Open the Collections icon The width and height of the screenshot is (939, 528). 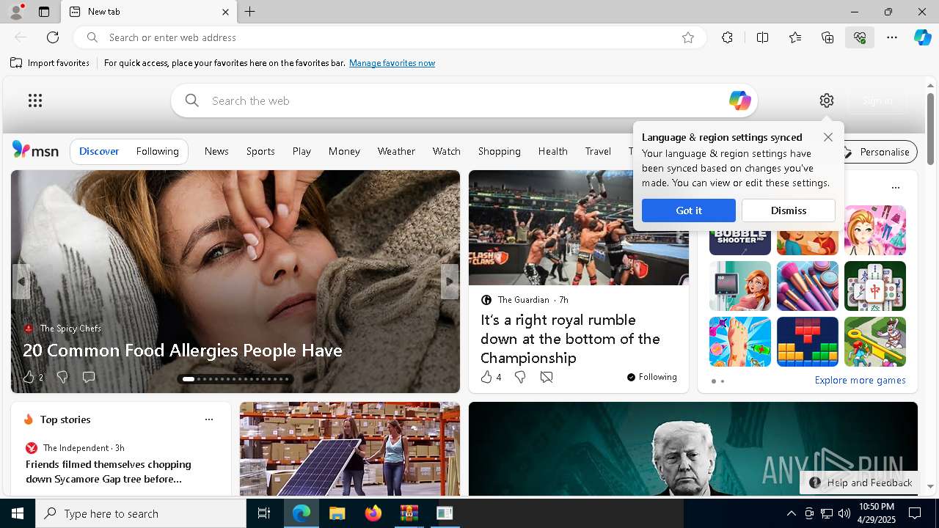coord(827,37)
